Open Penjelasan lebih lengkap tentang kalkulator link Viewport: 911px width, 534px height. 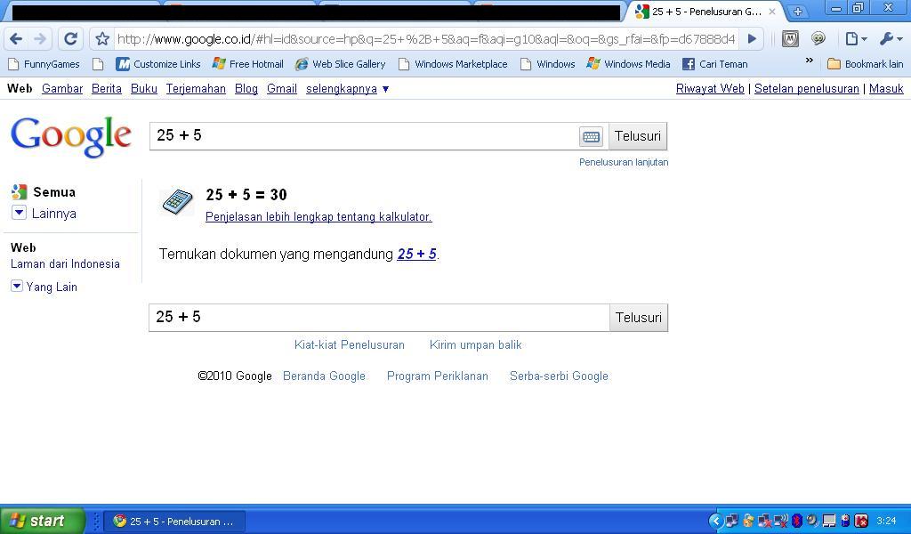tap(318, 217)
